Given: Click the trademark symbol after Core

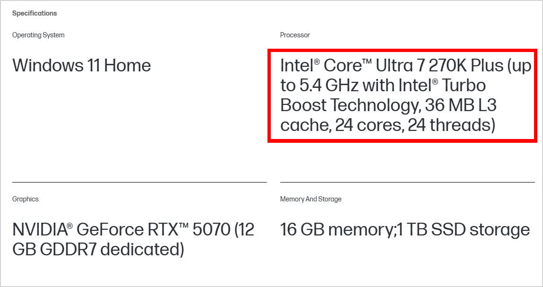Looking at the screenshot, I should (365, 61).
